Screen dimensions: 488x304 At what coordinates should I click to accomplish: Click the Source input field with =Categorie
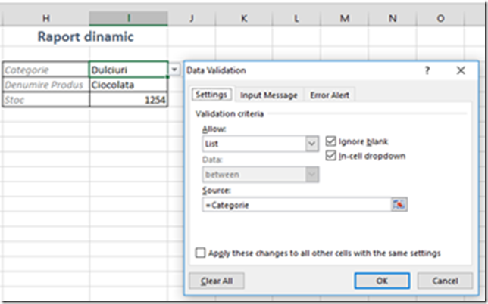296,205
